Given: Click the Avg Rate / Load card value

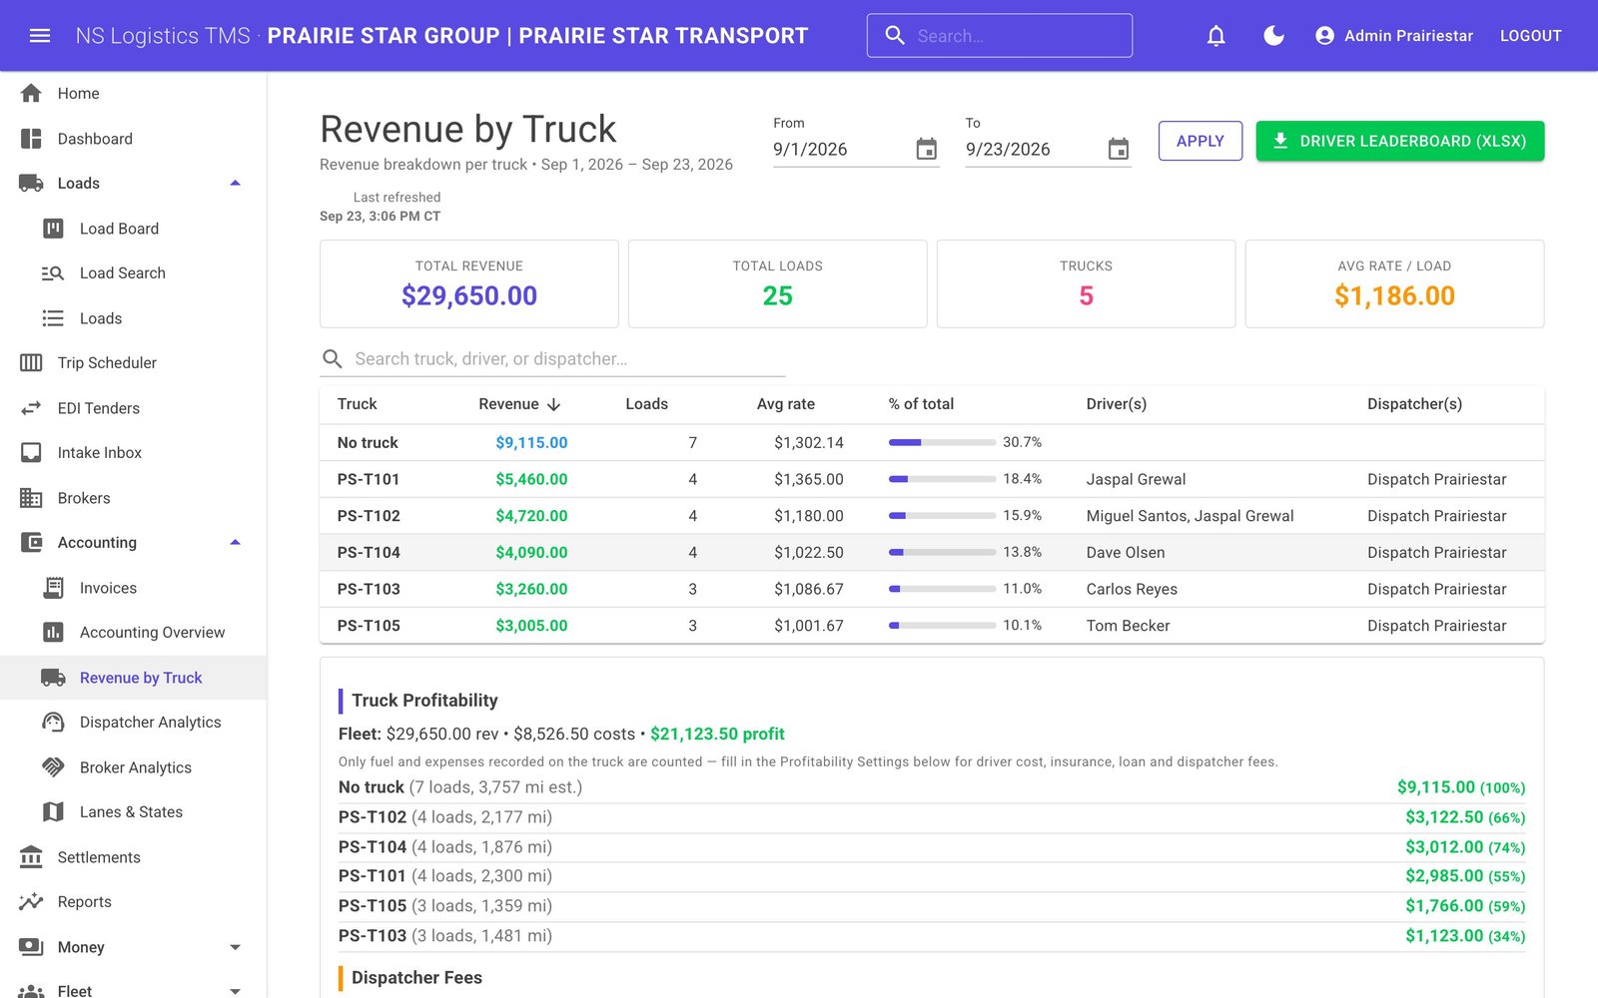Looking at the screenshot, I should pos(1394,295).
